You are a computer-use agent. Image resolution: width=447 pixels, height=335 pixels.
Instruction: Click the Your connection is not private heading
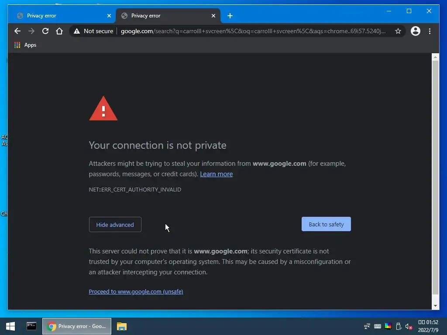[x=158, y=145]
